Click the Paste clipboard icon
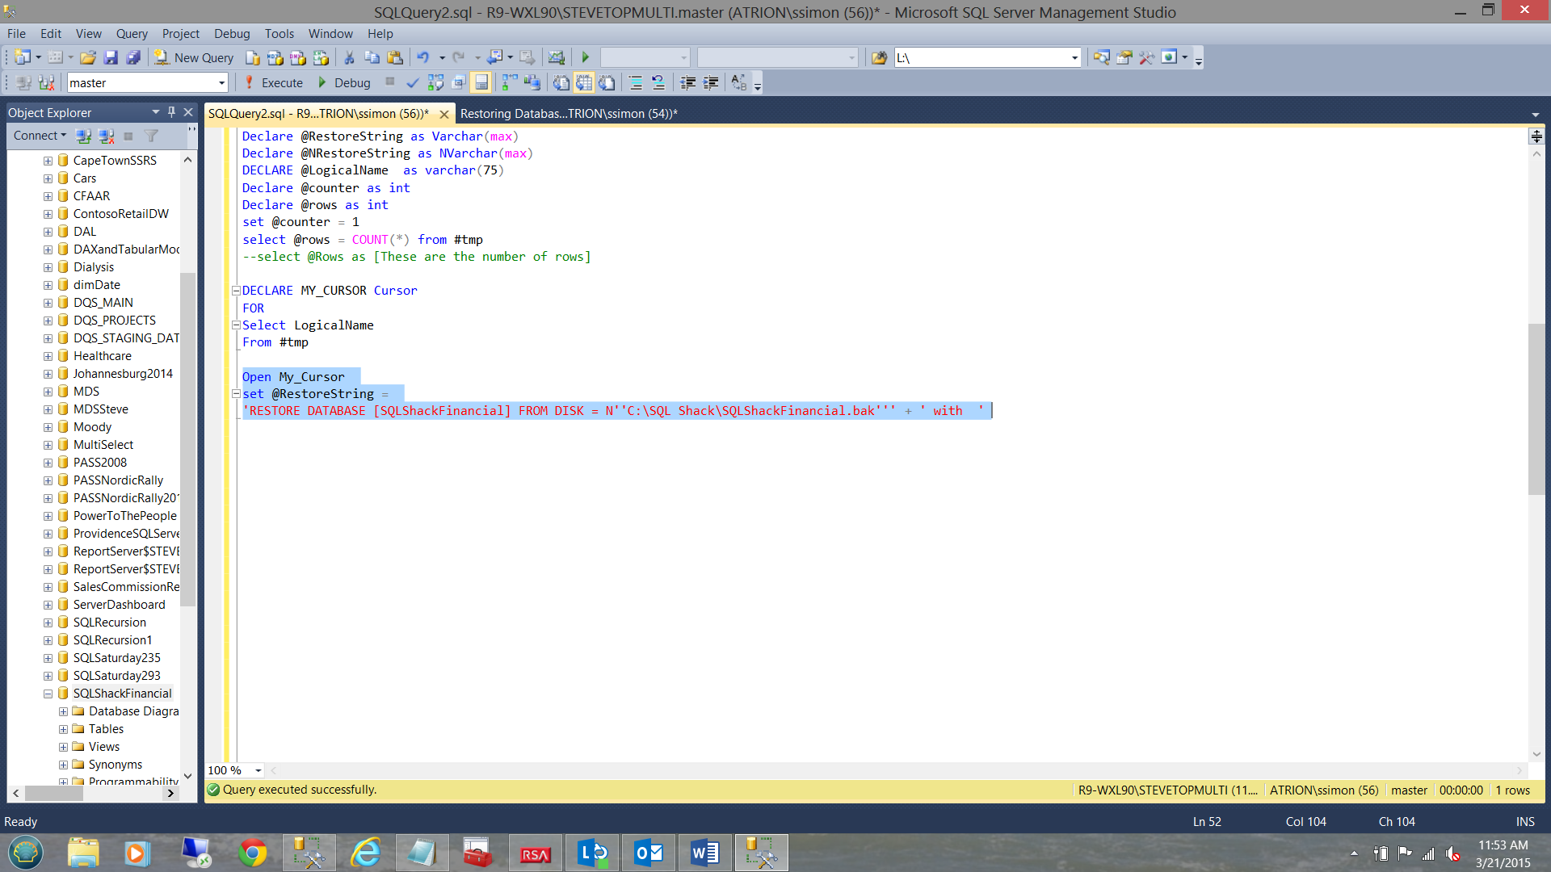This screenshot has width=1551, height=872. point(395,58)
